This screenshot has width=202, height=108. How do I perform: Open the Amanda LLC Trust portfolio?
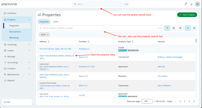click(x=87, y=67)
